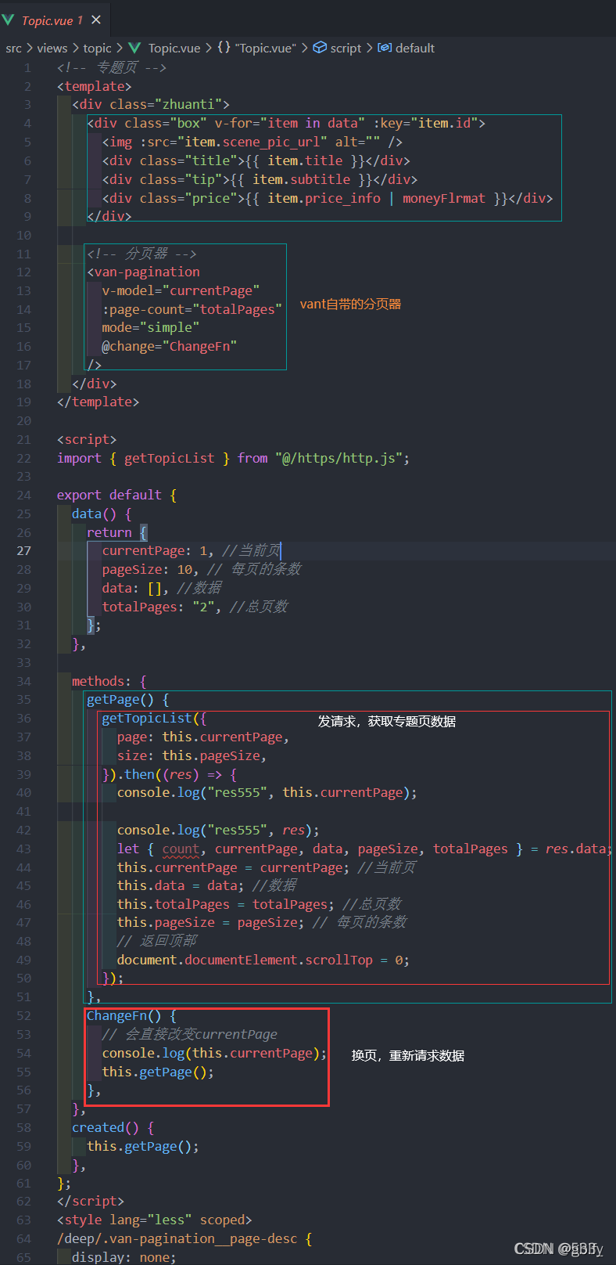The width and height of the screenshot is (616, 1265).
Task: Click the text "getTopicList" in the import line
Action: point(169,459)
